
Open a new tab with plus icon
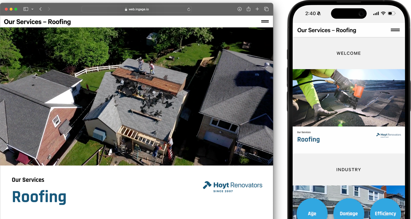click(x=257, y=9)
